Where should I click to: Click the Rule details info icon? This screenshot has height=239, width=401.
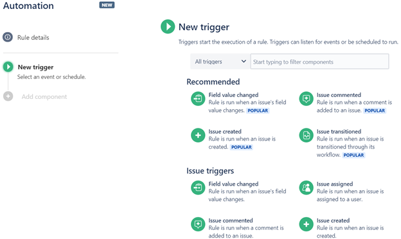[x=8, y=37]
